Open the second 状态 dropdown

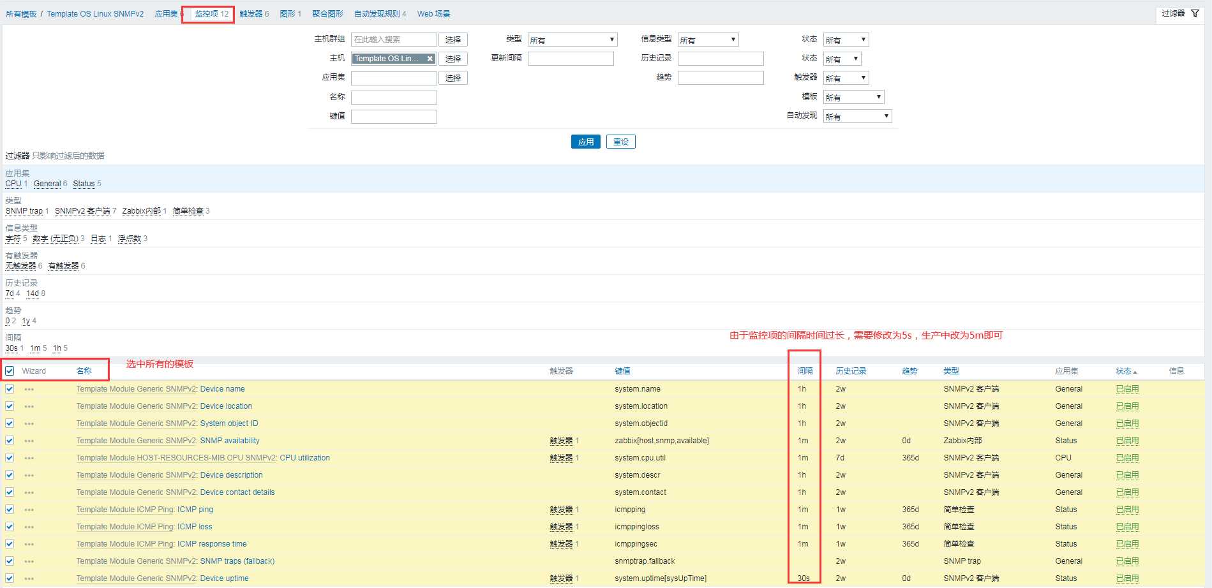click(842, 59)
